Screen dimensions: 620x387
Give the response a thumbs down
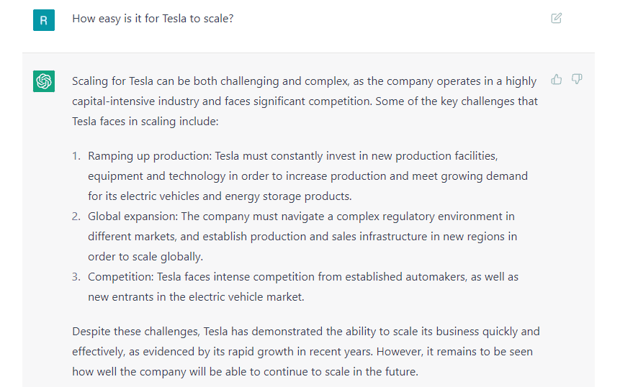point(577,79)
